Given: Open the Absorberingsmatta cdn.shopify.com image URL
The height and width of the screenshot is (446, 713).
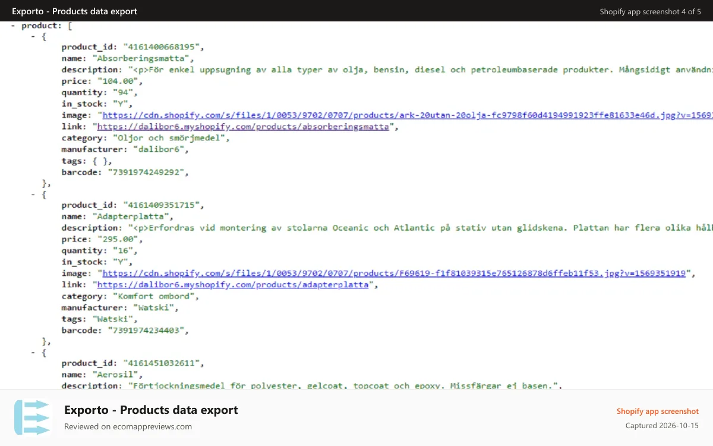Looking at the screenshot, I should coord(407,115).
